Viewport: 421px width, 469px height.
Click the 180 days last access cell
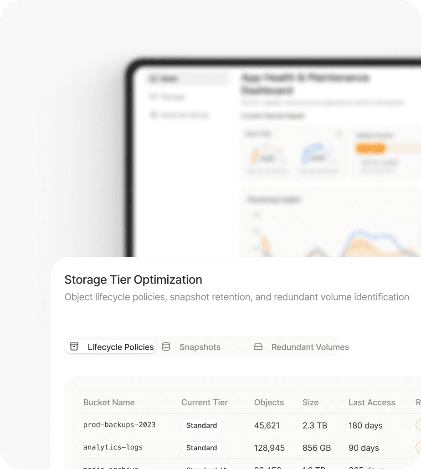tap(366, 425)
